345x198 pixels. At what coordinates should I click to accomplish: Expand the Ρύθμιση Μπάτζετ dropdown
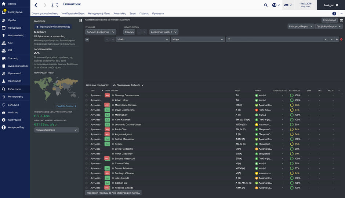tap(56, 130)
